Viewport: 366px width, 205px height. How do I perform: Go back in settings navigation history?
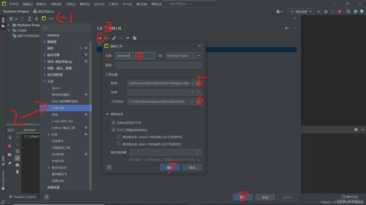[287, 28]
